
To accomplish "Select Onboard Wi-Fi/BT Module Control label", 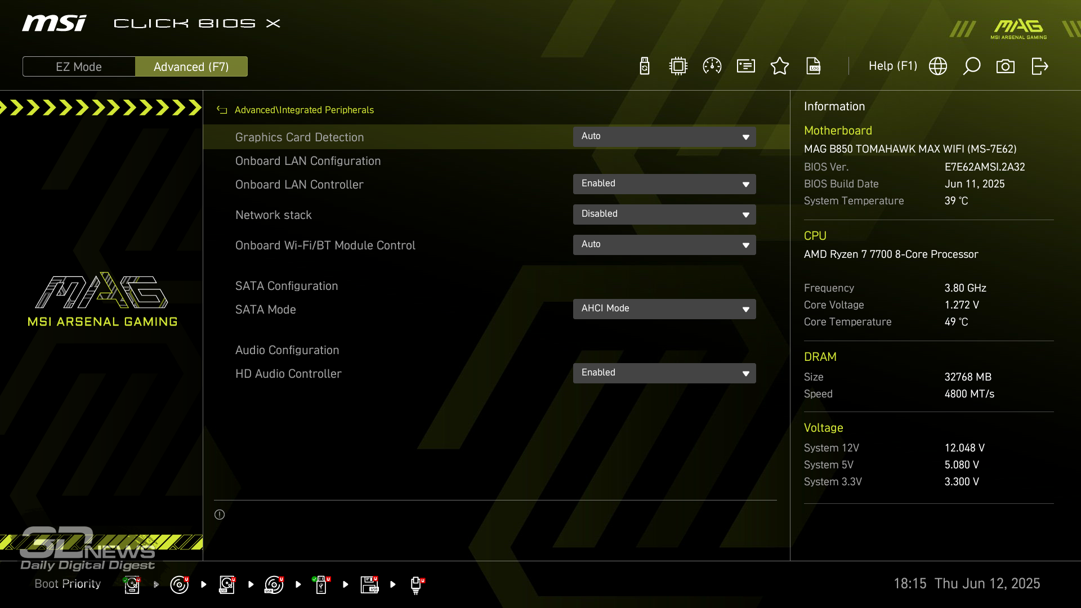I will pyautogui.click(x=325, y=245).
